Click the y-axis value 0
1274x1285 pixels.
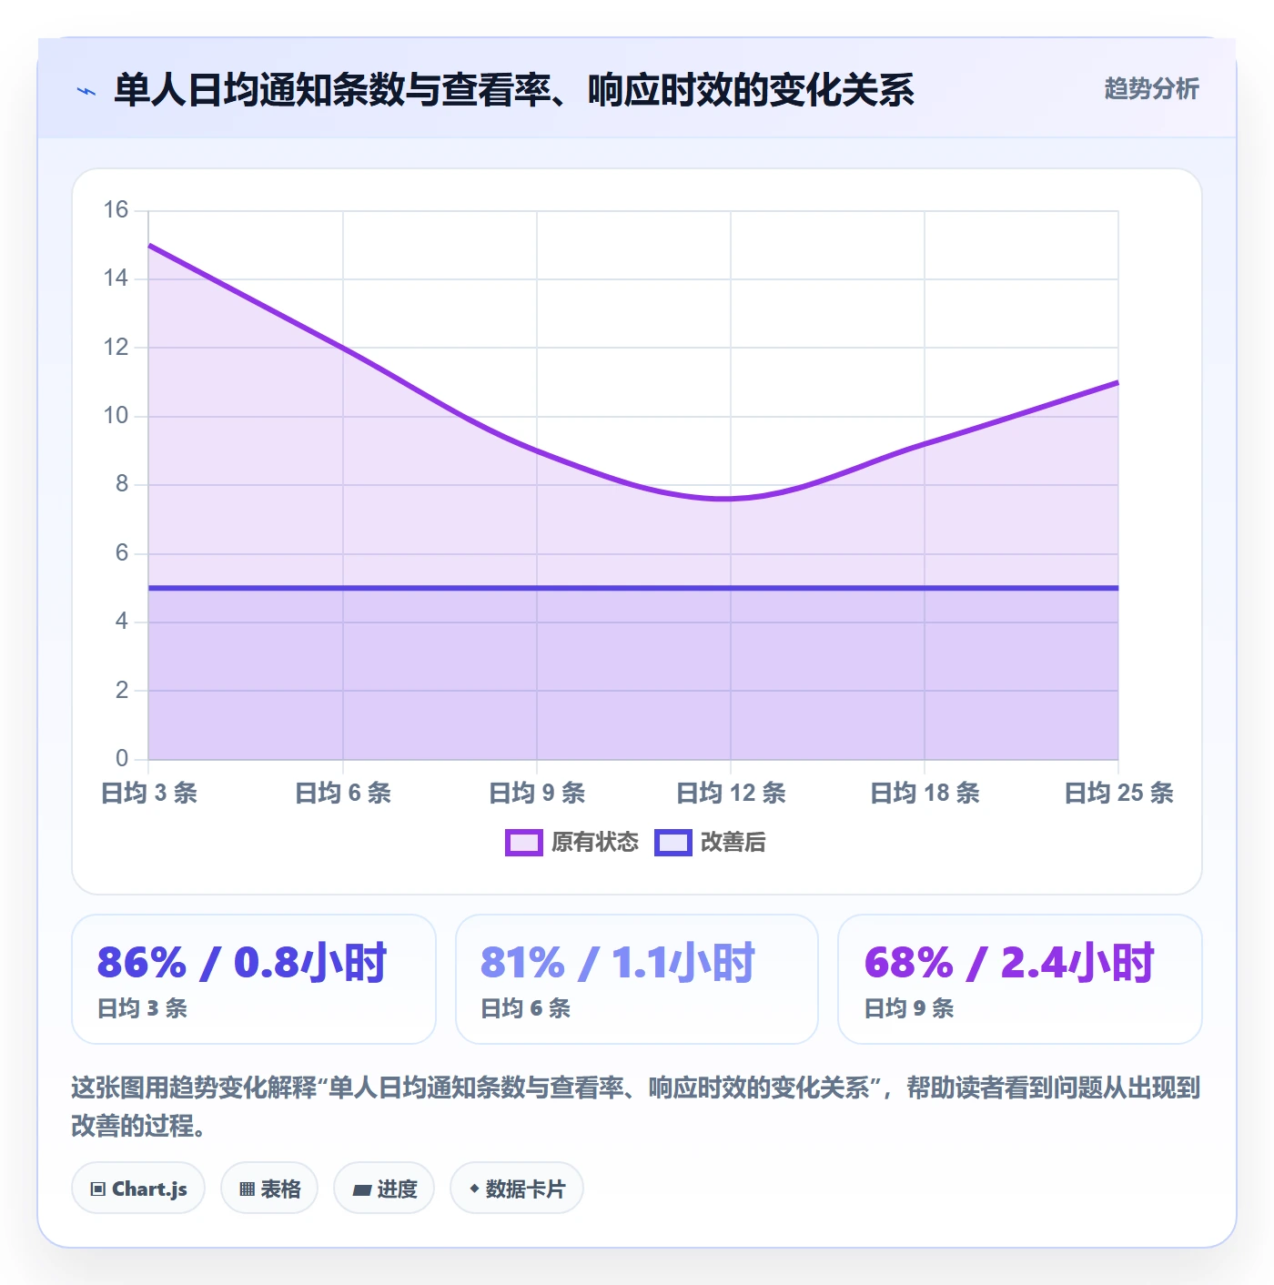click(x=122, y=758)
